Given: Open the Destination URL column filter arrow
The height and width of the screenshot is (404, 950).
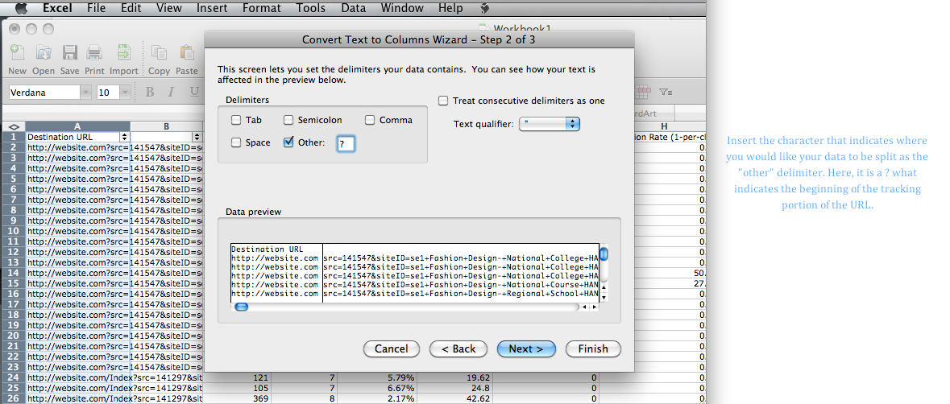Looking at the screenshot, I should click(x=125, y=137).
